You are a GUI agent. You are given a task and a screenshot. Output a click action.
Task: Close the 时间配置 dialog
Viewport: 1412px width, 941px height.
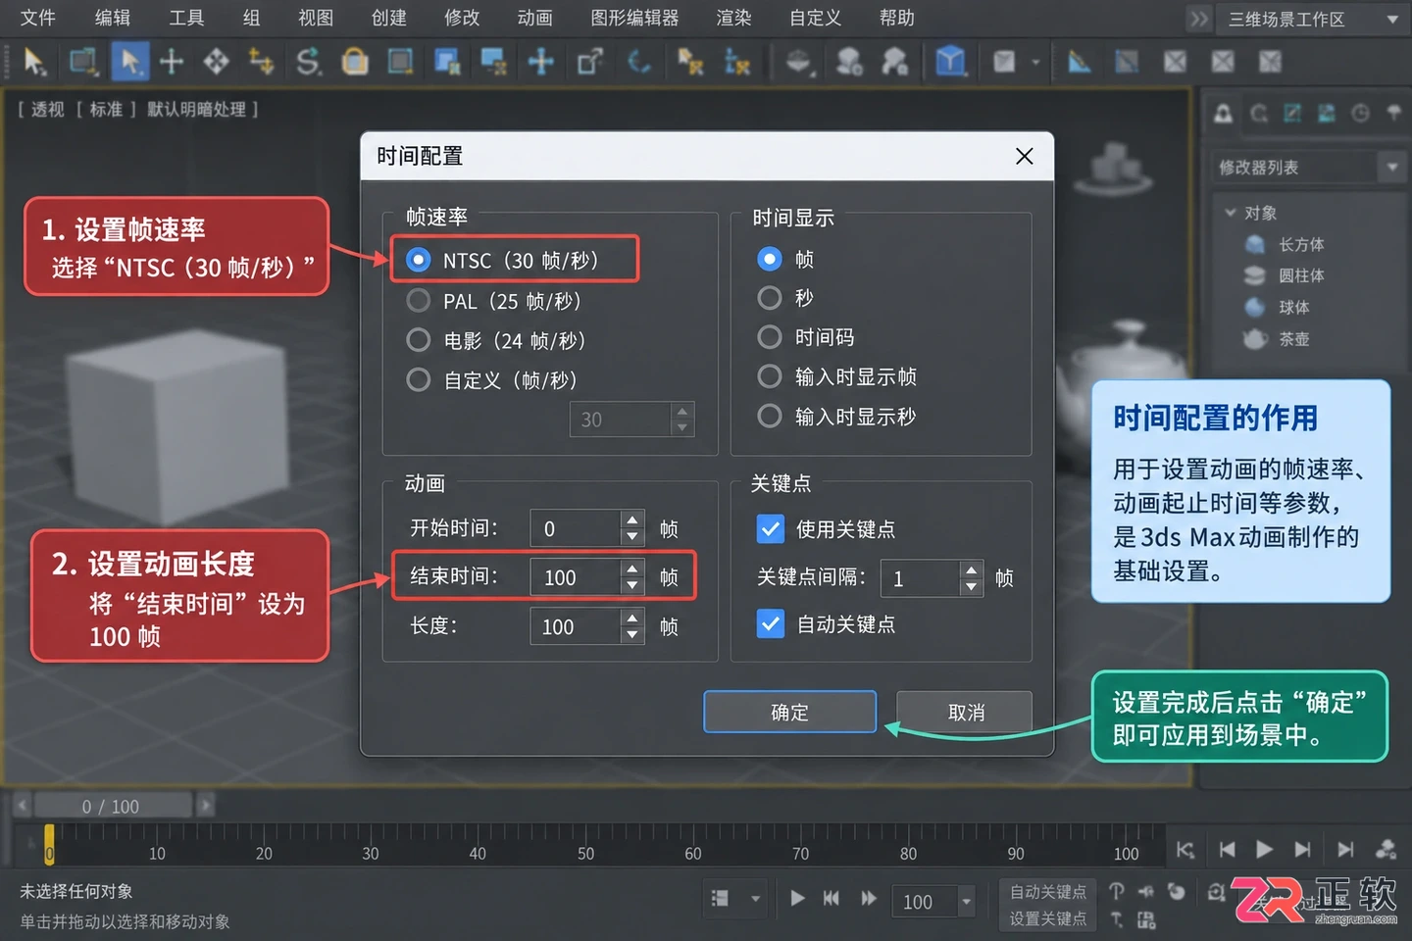pyautogui.click(x=1025, y=156)
